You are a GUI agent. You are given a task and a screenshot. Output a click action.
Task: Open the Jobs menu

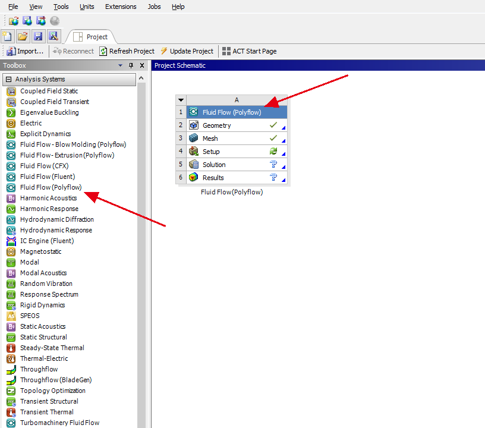click(x=154, y=7)
